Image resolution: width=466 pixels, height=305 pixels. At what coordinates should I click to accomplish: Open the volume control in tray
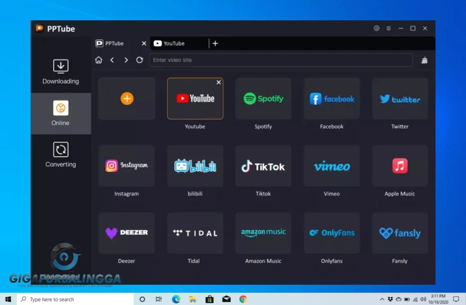(x=423, y=299)
